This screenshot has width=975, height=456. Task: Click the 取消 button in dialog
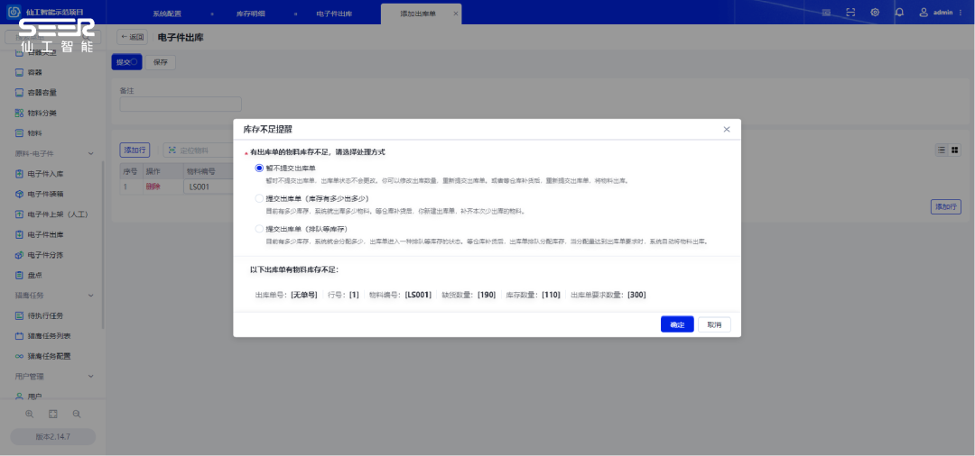pyautogui.click(x=714, y=324)
